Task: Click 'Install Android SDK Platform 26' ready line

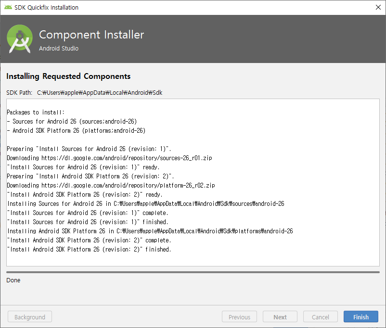Action: [x=85, y=194]
